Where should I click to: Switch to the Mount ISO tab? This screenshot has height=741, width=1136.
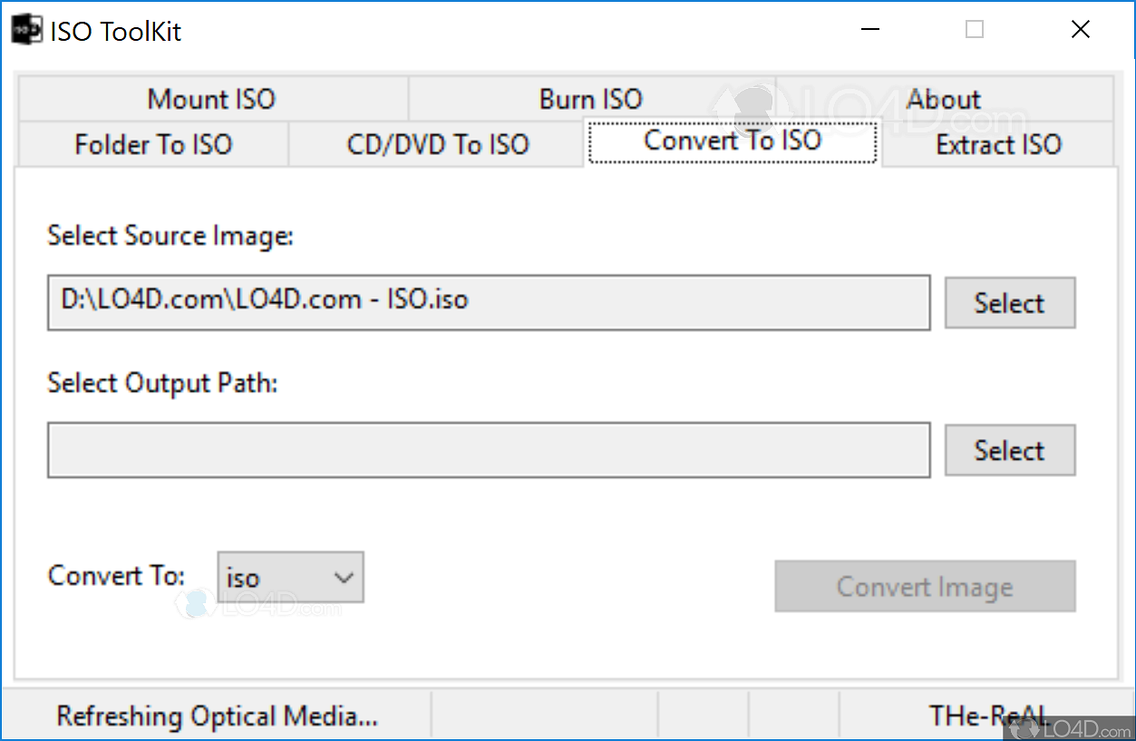pos(211,99)
